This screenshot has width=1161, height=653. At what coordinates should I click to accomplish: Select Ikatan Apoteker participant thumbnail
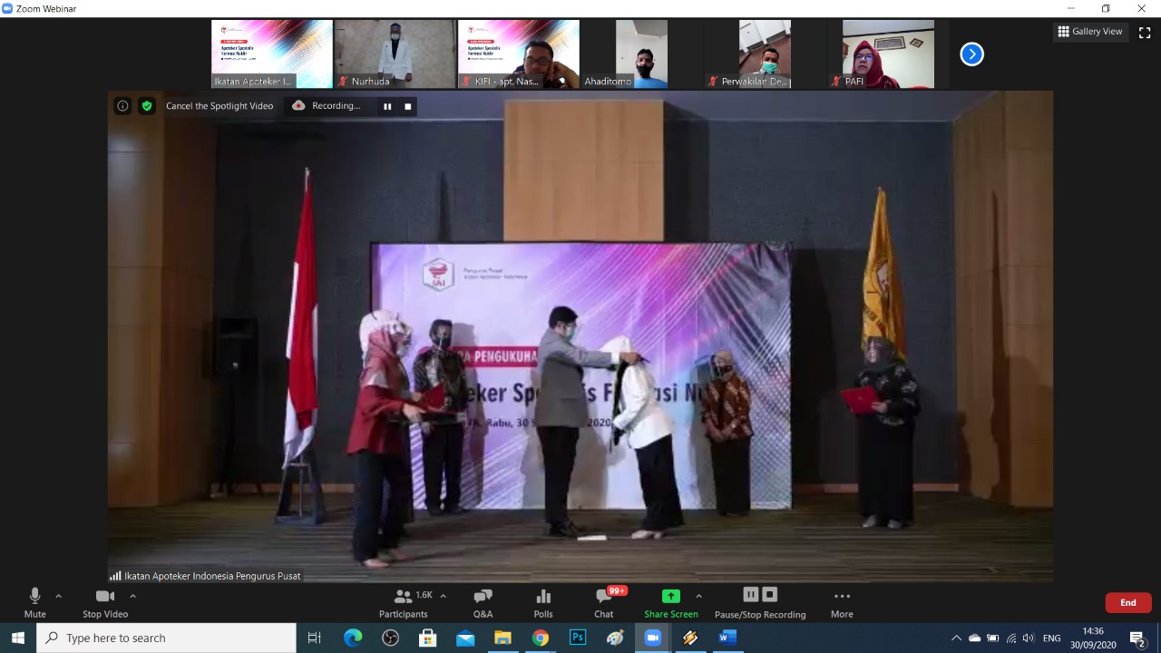point(272,54)
